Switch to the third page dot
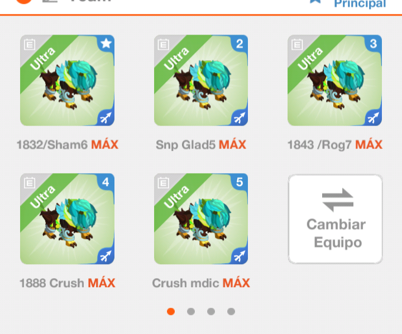The width and height of the screenshot is (402, 334). pos(211,312)
